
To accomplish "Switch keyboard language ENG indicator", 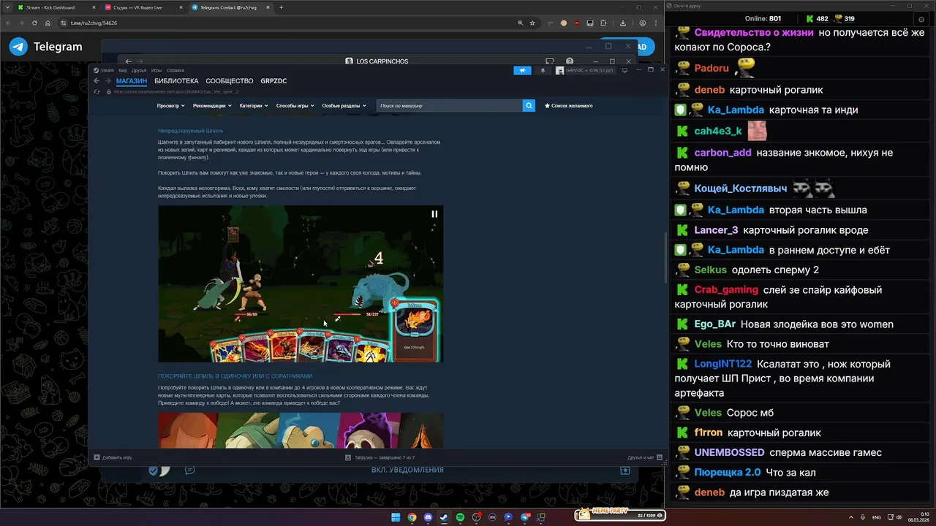I will coord(877,517).
